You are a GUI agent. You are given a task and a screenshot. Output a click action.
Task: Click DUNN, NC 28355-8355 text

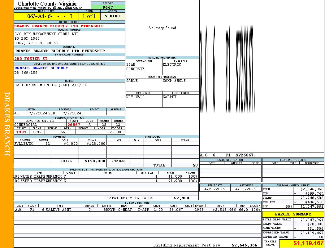(x=36, y=43)
